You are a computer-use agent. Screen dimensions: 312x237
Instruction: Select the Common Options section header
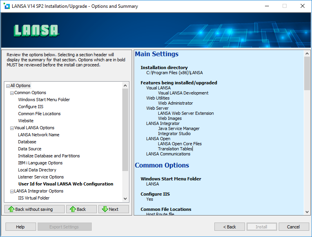click(30, 93)
